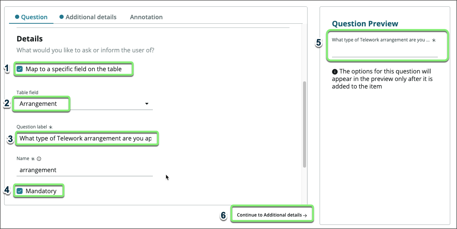Click the vertical scrollbar in the Question form
The height and width of the screenshot is (229, 457).
[305, 124]
